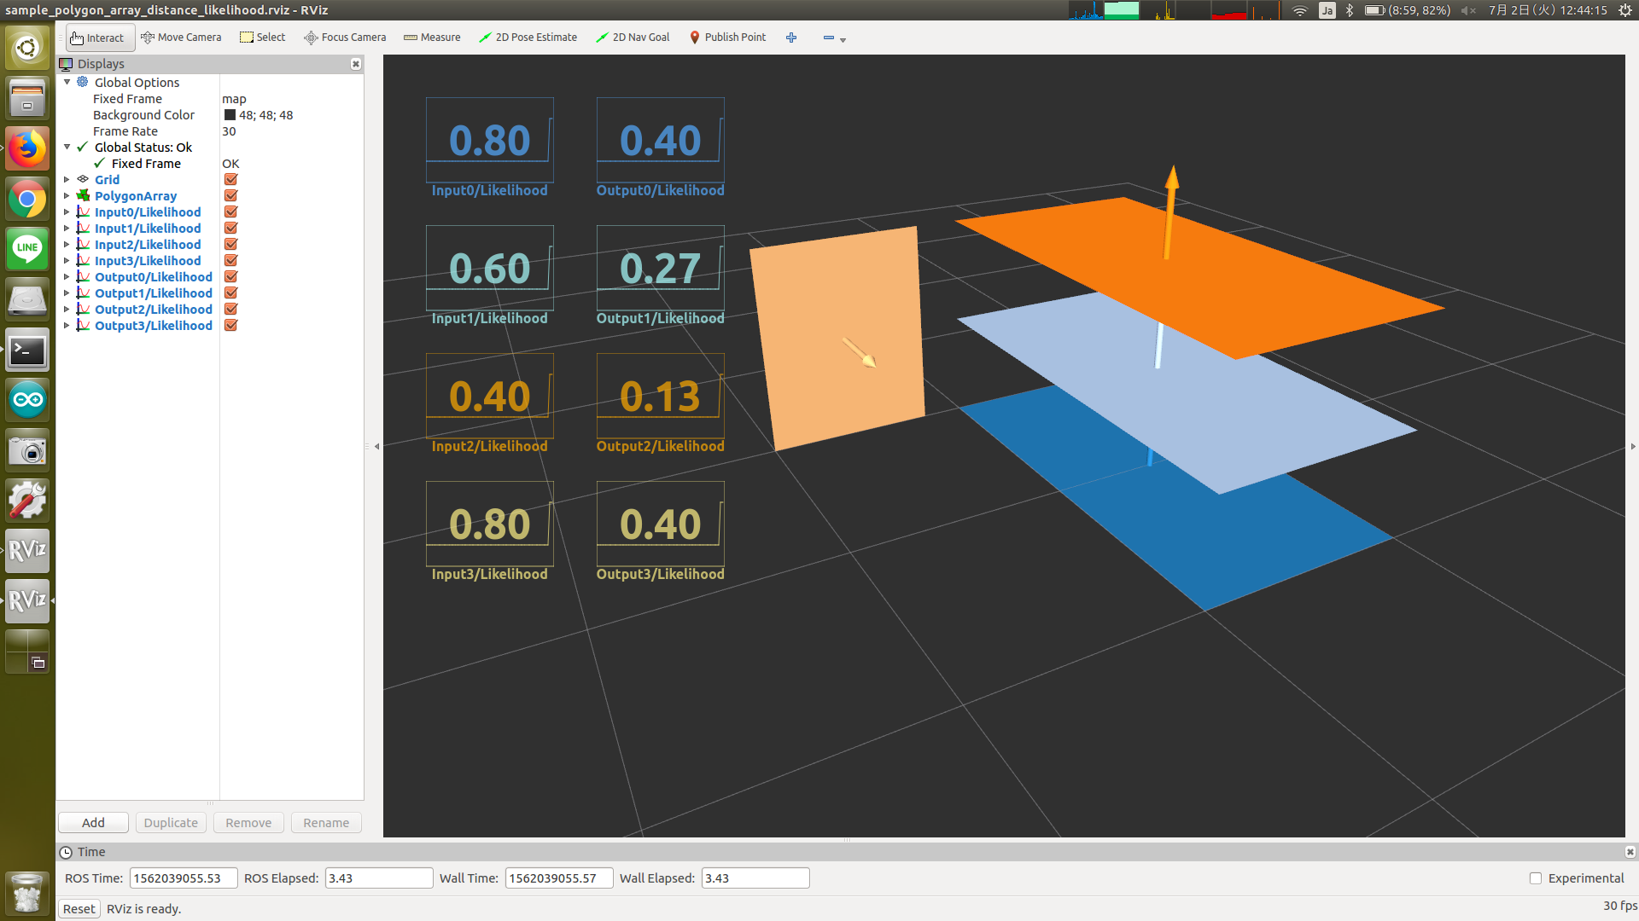Uncheck the PolygonArray display checkbox
The image size is (1639, 921).
pos(230,196)
